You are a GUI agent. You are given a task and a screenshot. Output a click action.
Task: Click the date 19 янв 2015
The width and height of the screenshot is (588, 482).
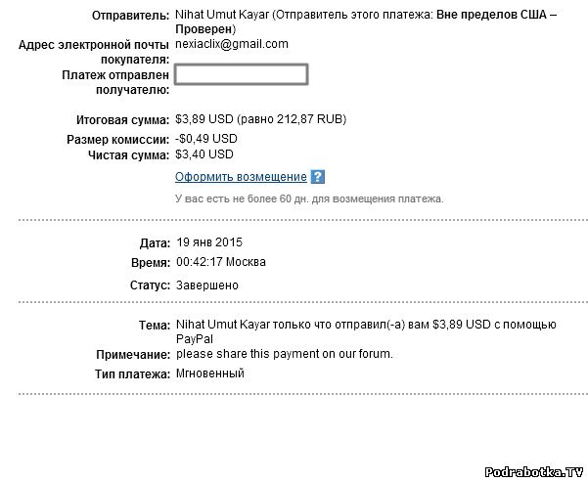[208, 241]
